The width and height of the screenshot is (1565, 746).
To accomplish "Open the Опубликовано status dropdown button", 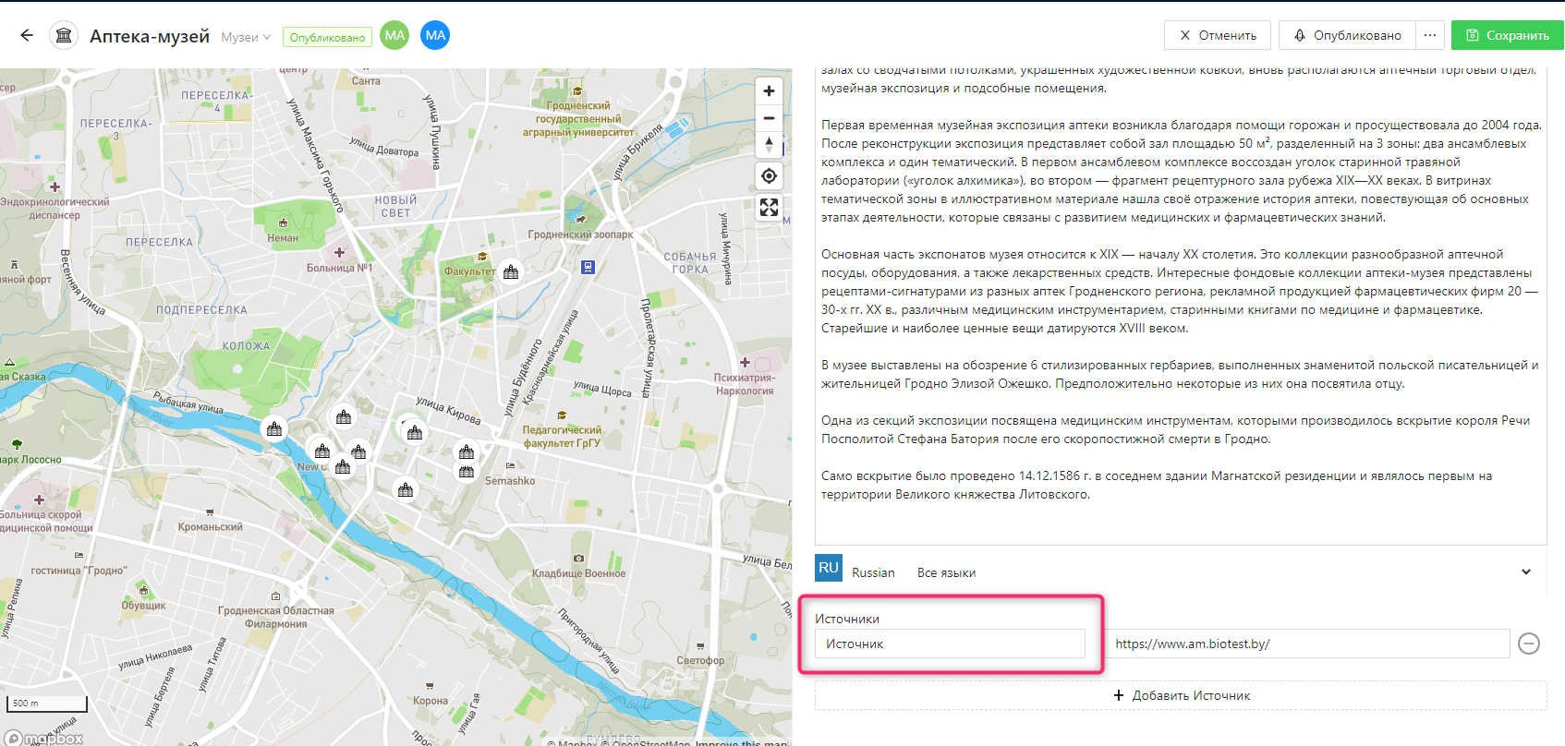I will pos(1347,35).
